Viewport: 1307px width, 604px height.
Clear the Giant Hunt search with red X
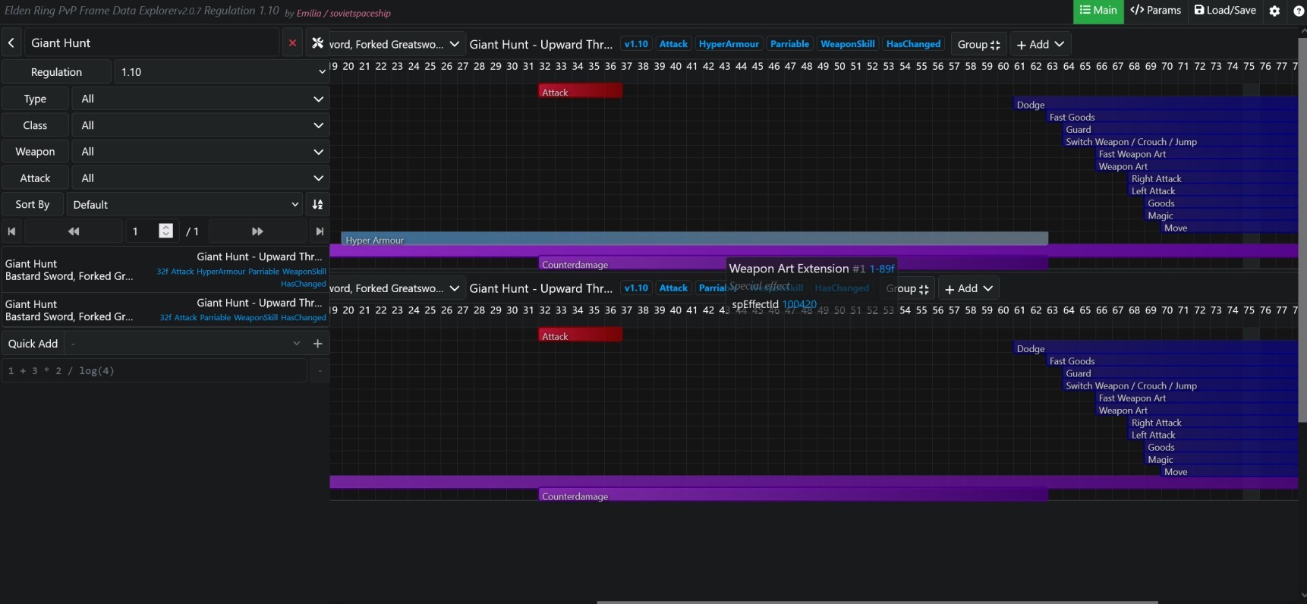[292, 43]
